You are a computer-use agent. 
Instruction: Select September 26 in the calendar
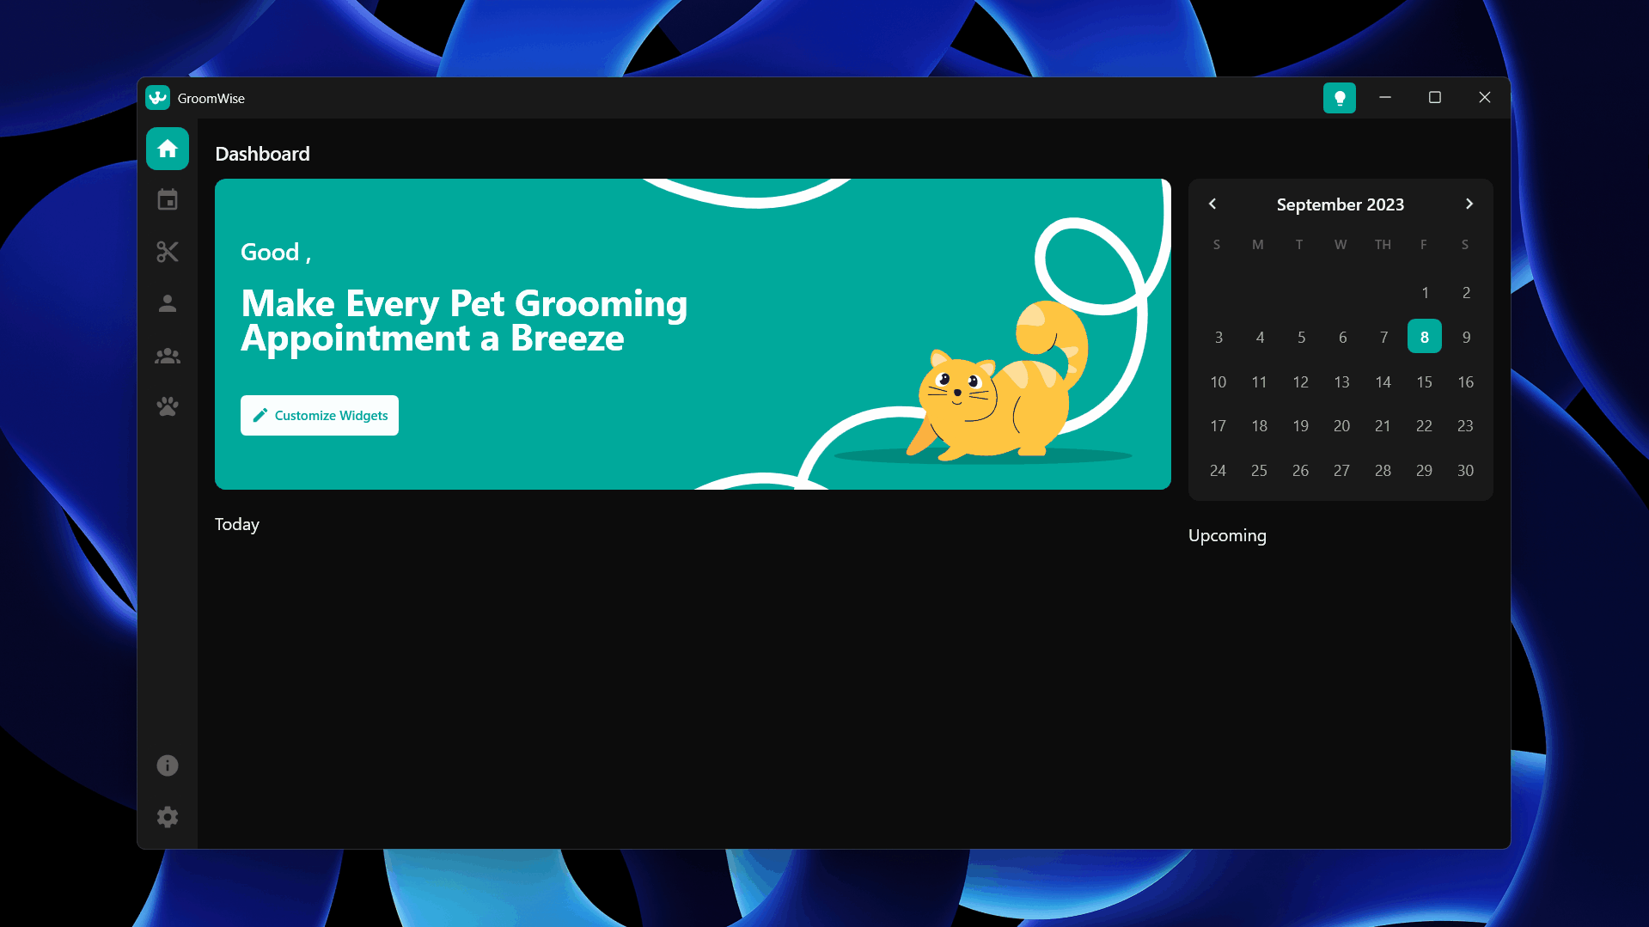click(1301, 471)
